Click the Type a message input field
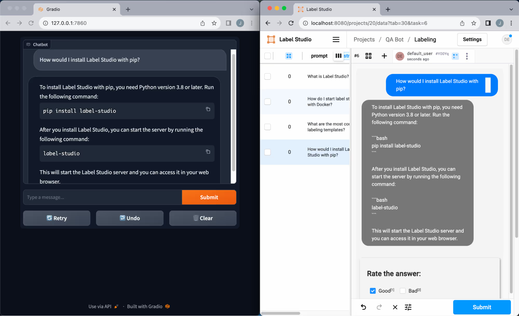The width and height of the screenshot is (519, 316). click(x=103, y=197)
